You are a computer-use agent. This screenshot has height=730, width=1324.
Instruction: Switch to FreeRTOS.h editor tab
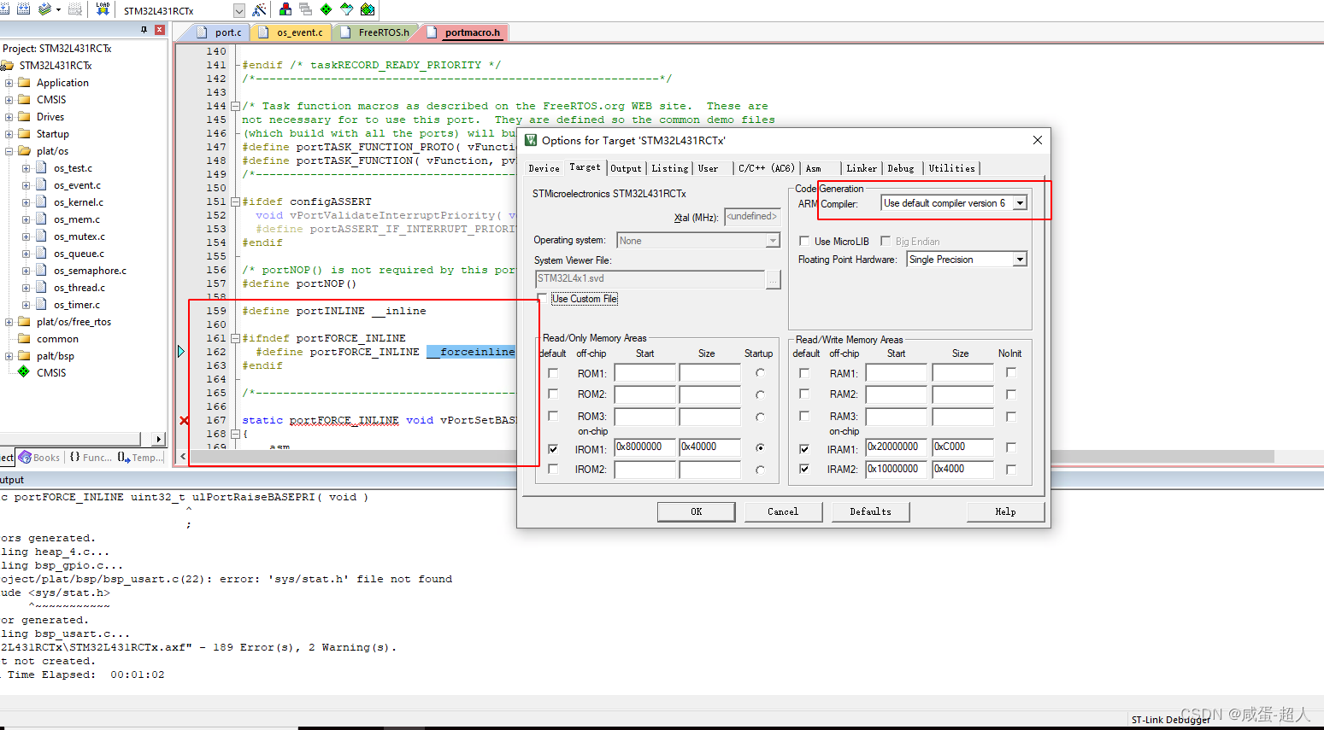click(375, 32)
